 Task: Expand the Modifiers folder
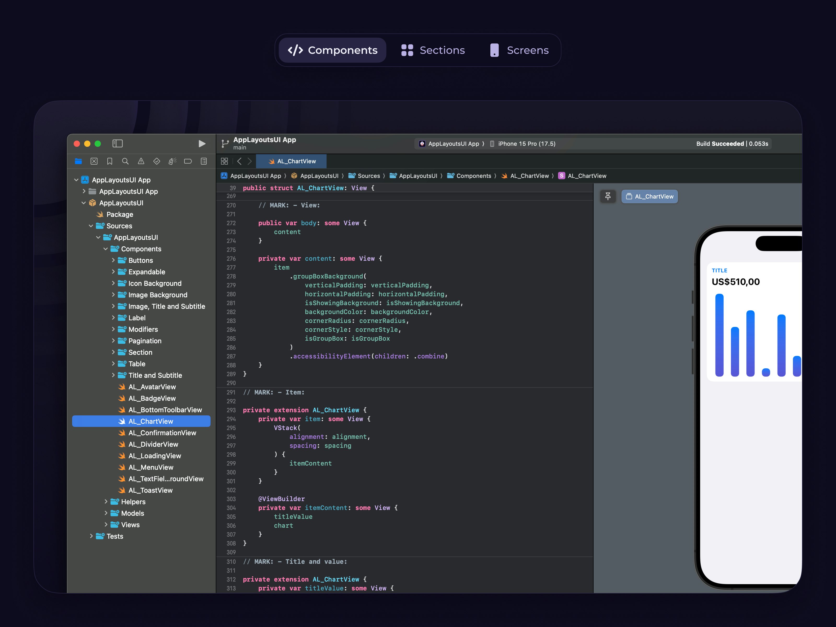(113, 329)
